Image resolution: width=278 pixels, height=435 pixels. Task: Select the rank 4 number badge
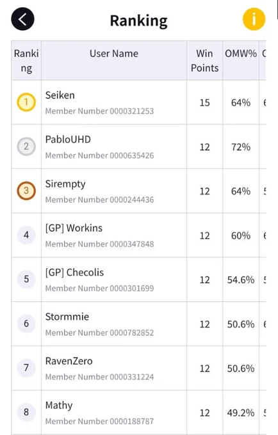26,235
